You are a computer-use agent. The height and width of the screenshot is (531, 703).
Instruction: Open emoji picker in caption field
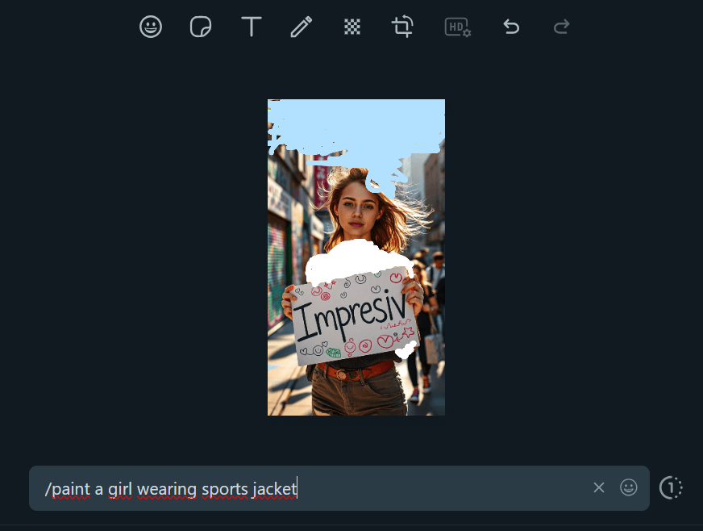629,487
